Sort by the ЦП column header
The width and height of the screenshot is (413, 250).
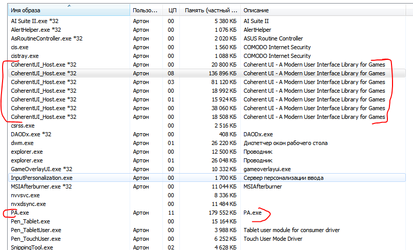[172, 10]
